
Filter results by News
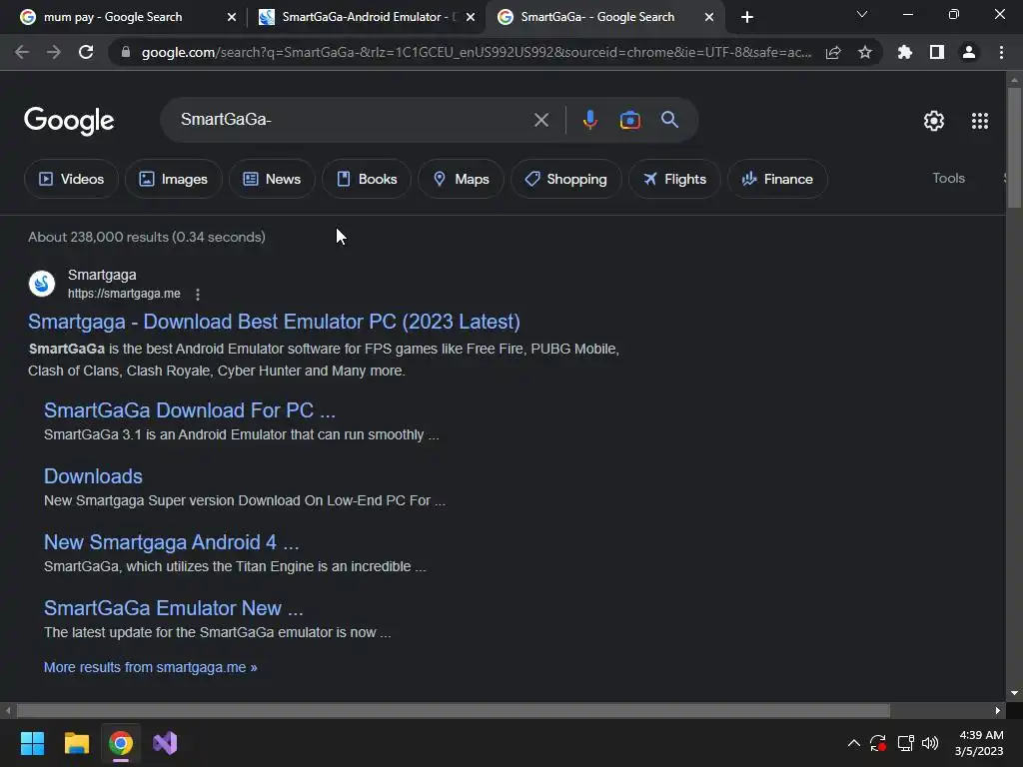click(x=272, y=179)
